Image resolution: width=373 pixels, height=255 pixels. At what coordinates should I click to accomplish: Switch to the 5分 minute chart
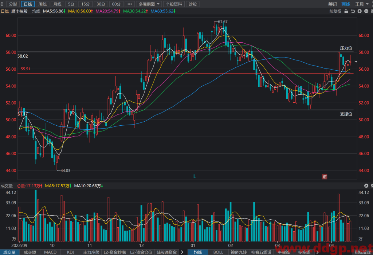point(71,4)
